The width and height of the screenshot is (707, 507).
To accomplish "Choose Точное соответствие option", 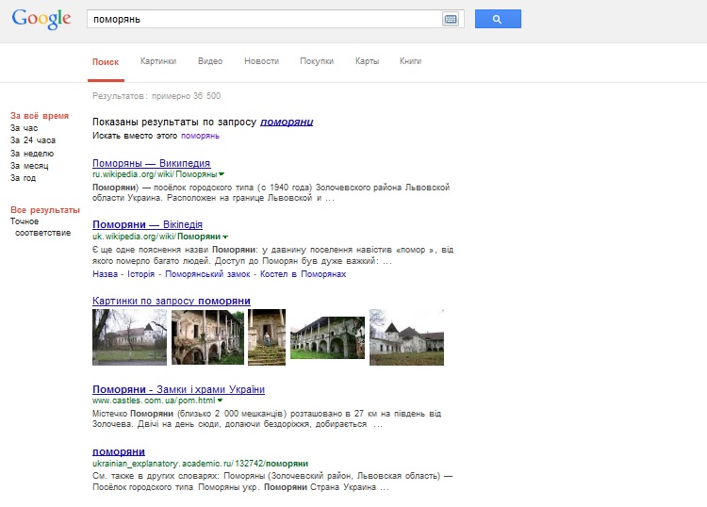I will (x=41, y=227).
